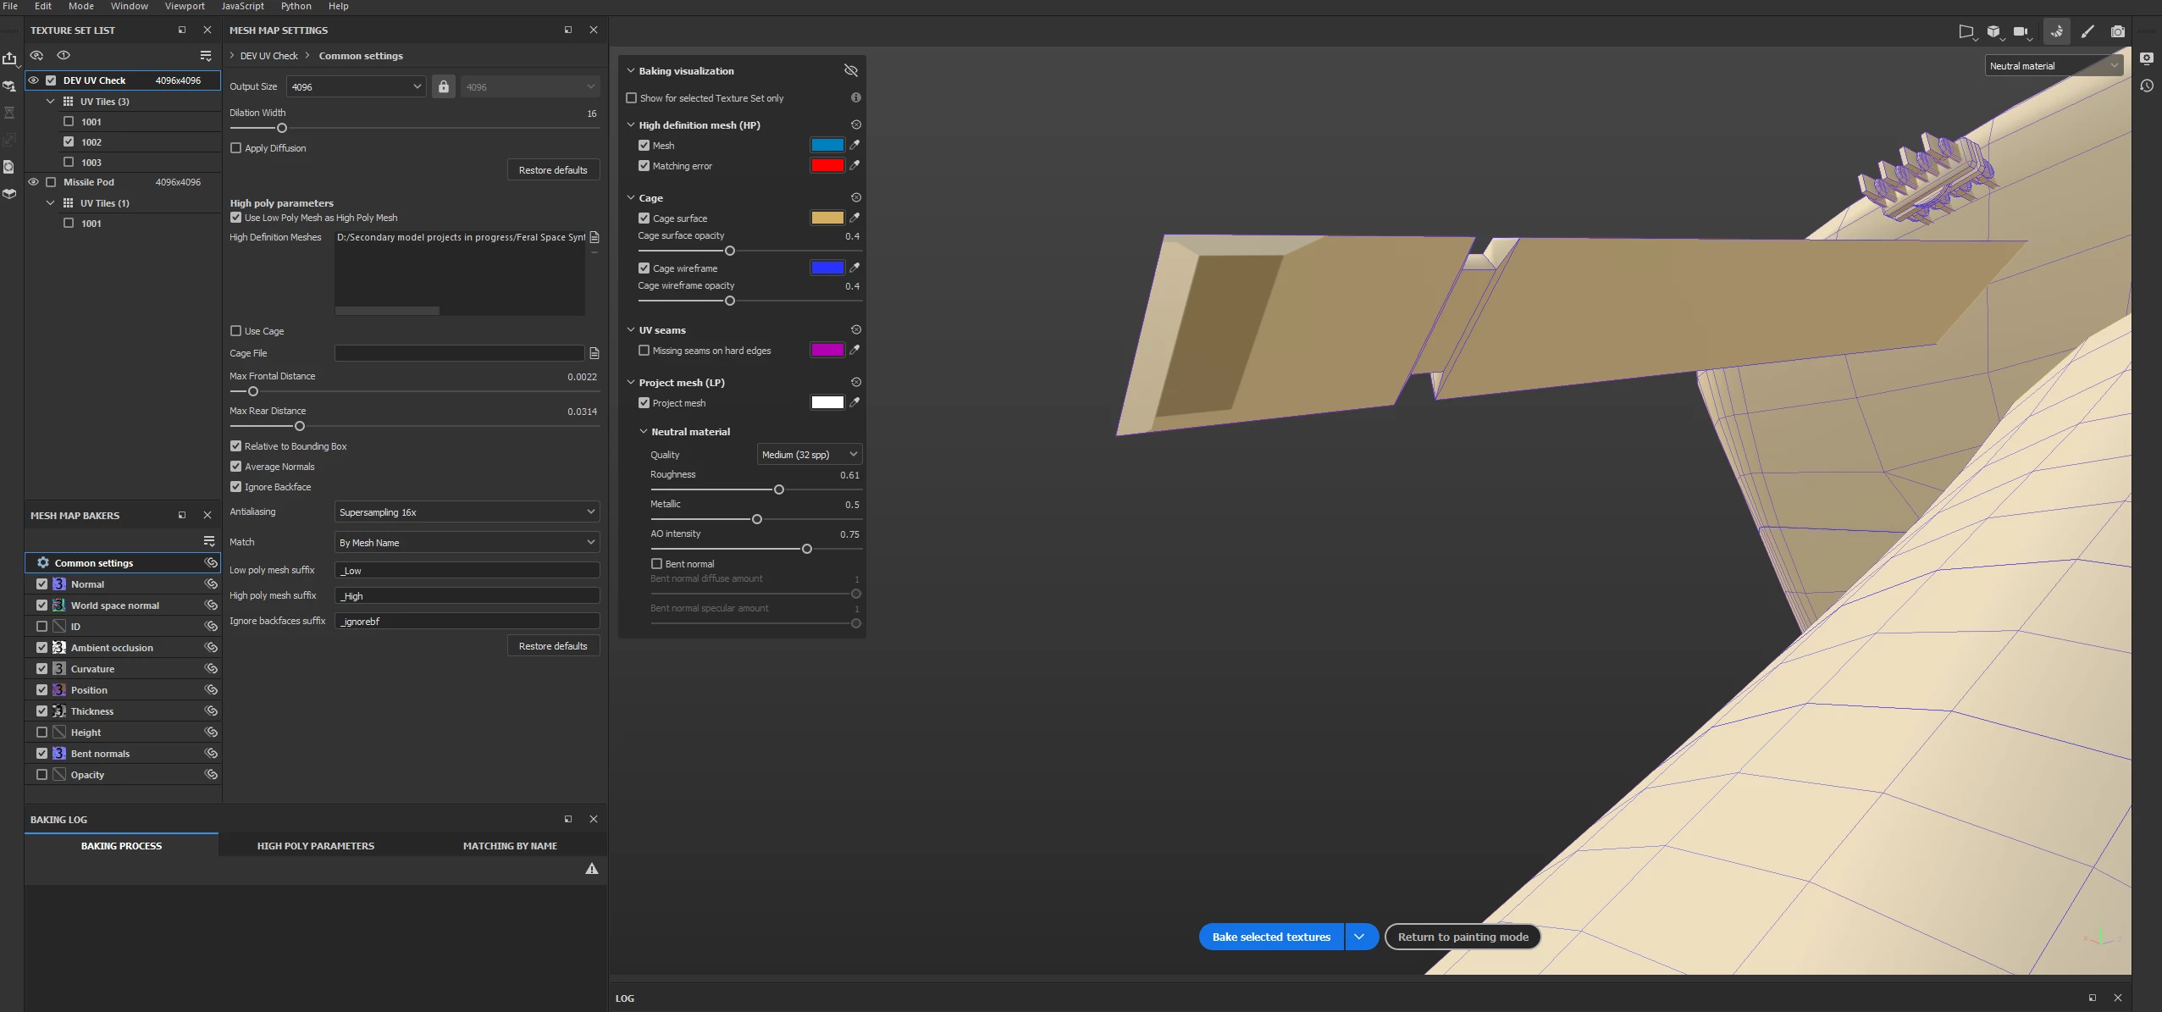Uncheck the Ambient occlusion baker
Image resolution: width=2162 pixels, height=1012 pixels.
pyautogui.click(x=41, y=648)
